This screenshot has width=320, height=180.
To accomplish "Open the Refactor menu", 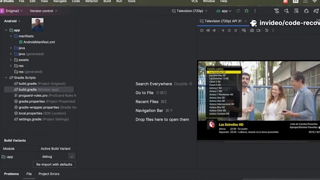I will 92,1.
